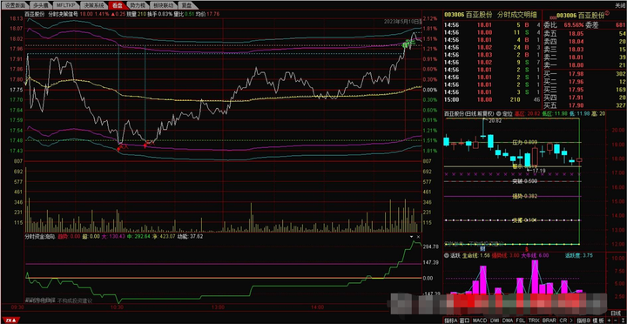
Task: Open the 指标B indicator menu
Action: 583,321
